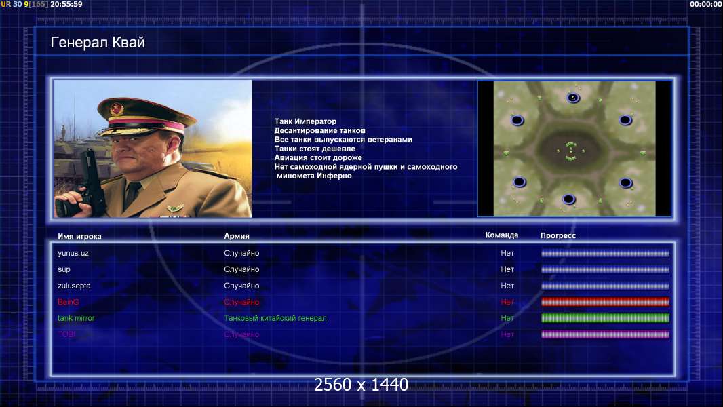Image resolution: width=723 pixels, height=407 pixels.
Task: Click 'Случайно' army in yunus.uz row
Action: pos(241,253)
